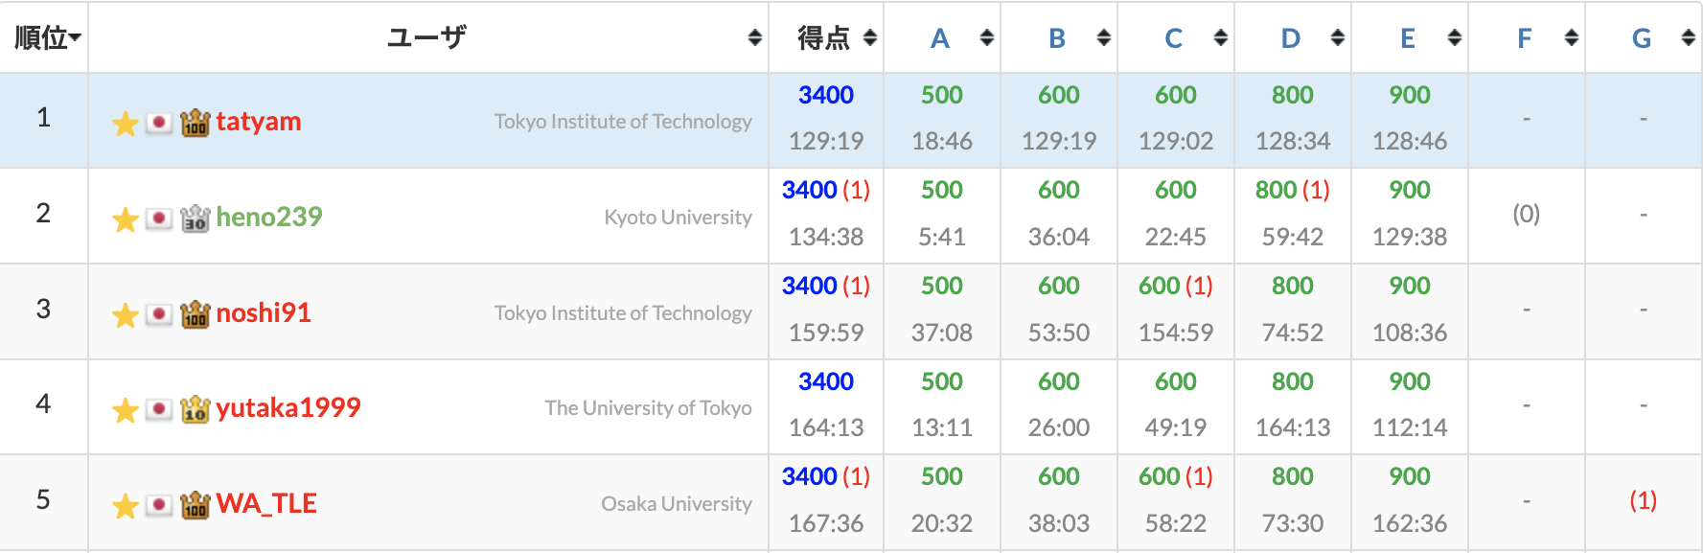Click the Japan flag beside tatyam
The image size is (1703, 553).
coord(159,123)
